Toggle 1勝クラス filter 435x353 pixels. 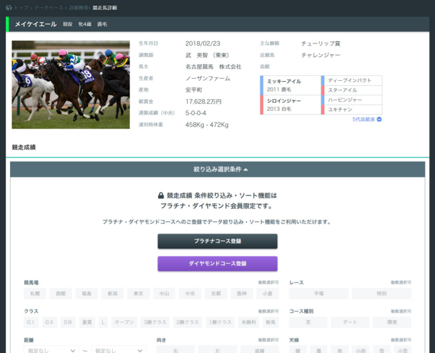[220, 323]
